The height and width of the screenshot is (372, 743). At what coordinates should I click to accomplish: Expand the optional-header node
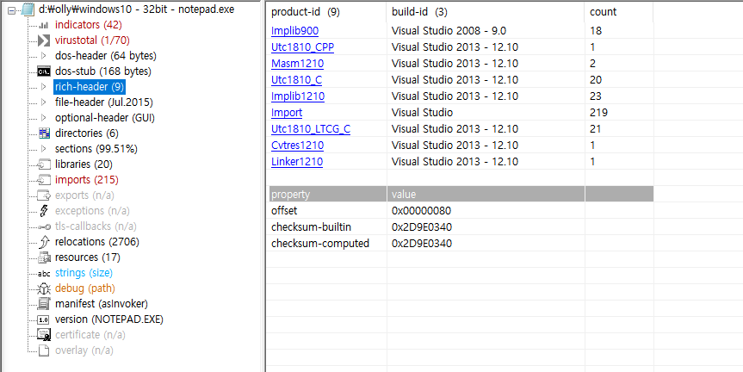pyautogui.click(x=44, y=117)
